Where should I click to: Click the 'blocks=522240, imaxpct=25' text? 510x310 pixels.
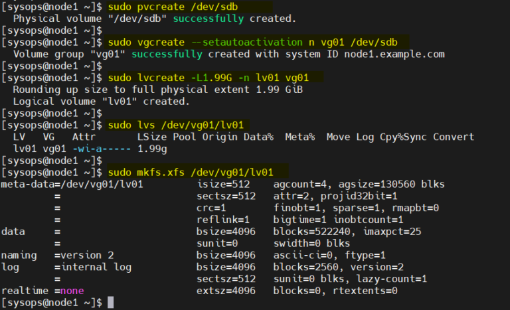[347, 232]
